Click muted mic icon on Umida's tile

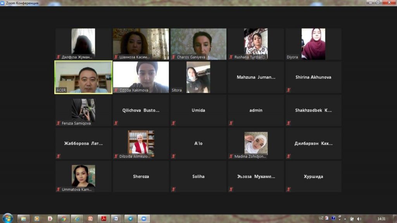click(174, 123)
